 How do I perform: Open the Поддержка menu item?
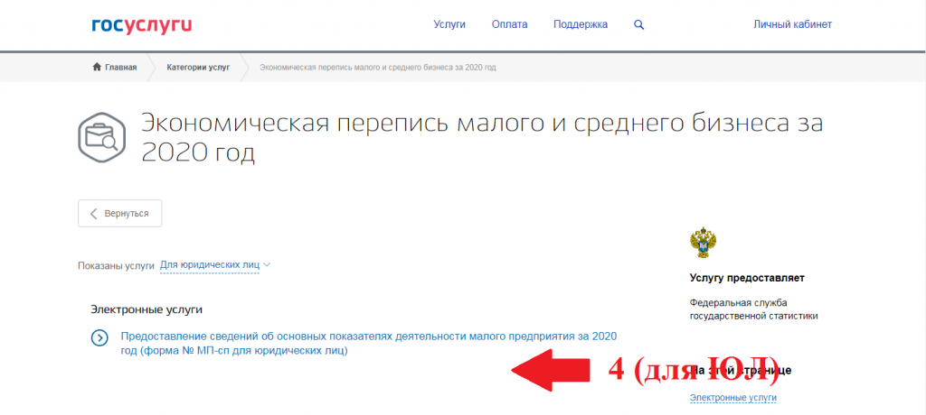(581, 24)
